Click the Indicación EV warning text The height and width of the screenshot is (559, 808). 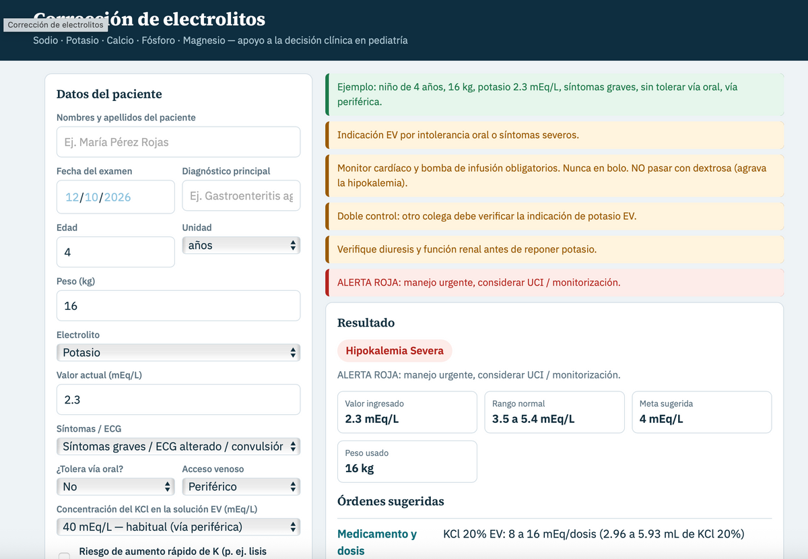coord(458,135)
